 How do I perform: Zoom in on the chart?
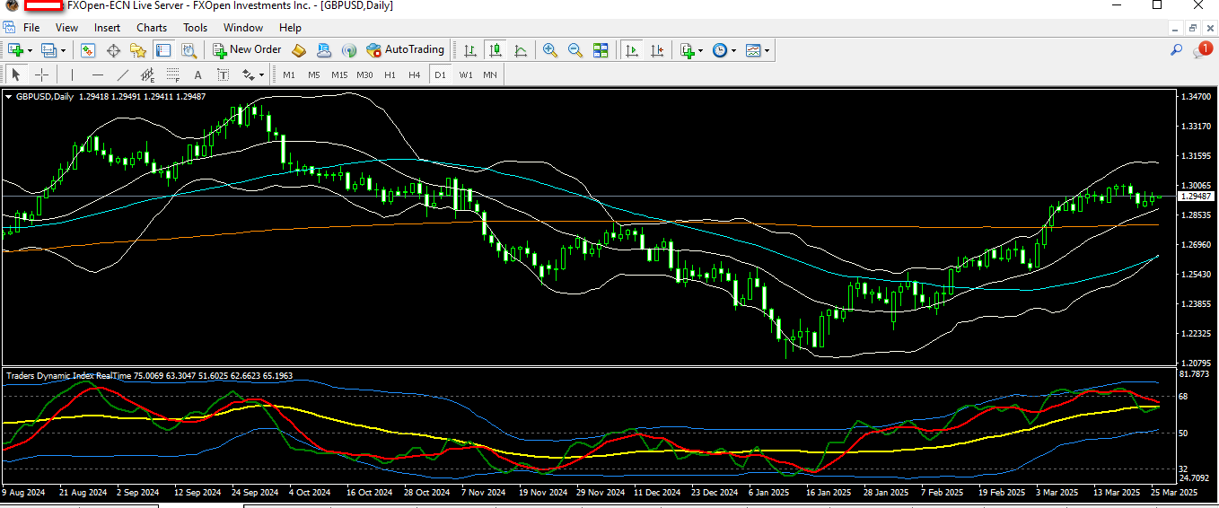tap(550, 50)
